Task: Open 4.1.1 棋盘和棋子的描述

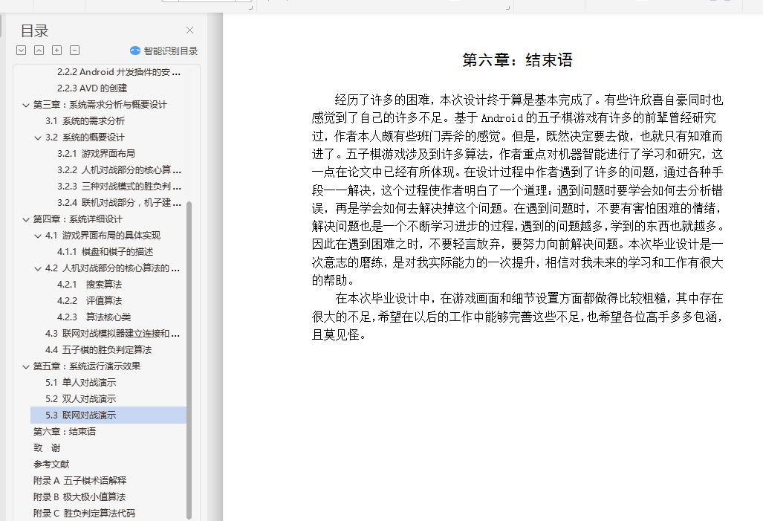Action: [x=105, y=252]
